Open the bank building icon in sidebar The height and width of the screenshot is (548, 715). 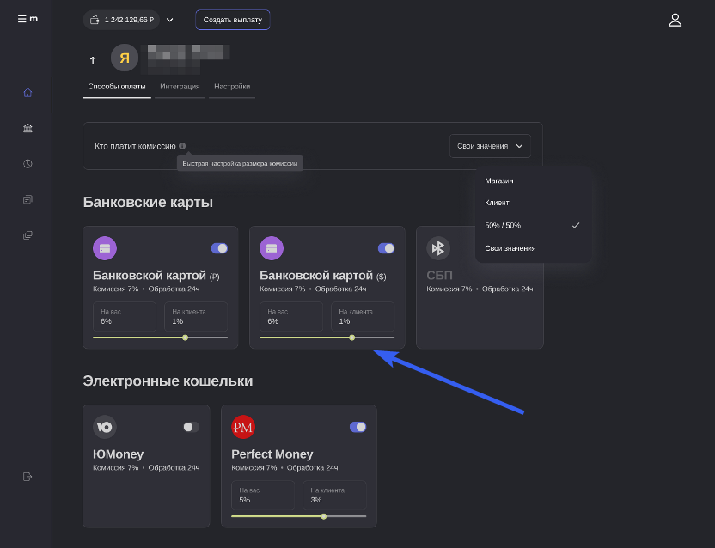27,128
